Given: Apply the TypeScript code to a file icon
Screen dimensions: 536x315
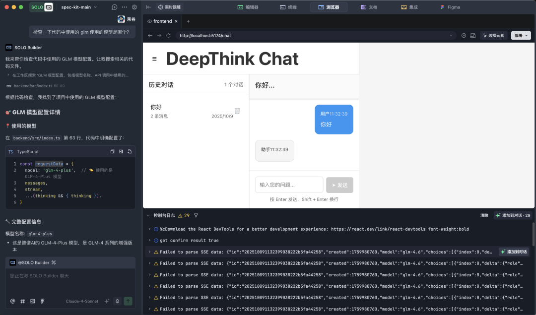Looking at the screenshot, I should coord(130,152).
